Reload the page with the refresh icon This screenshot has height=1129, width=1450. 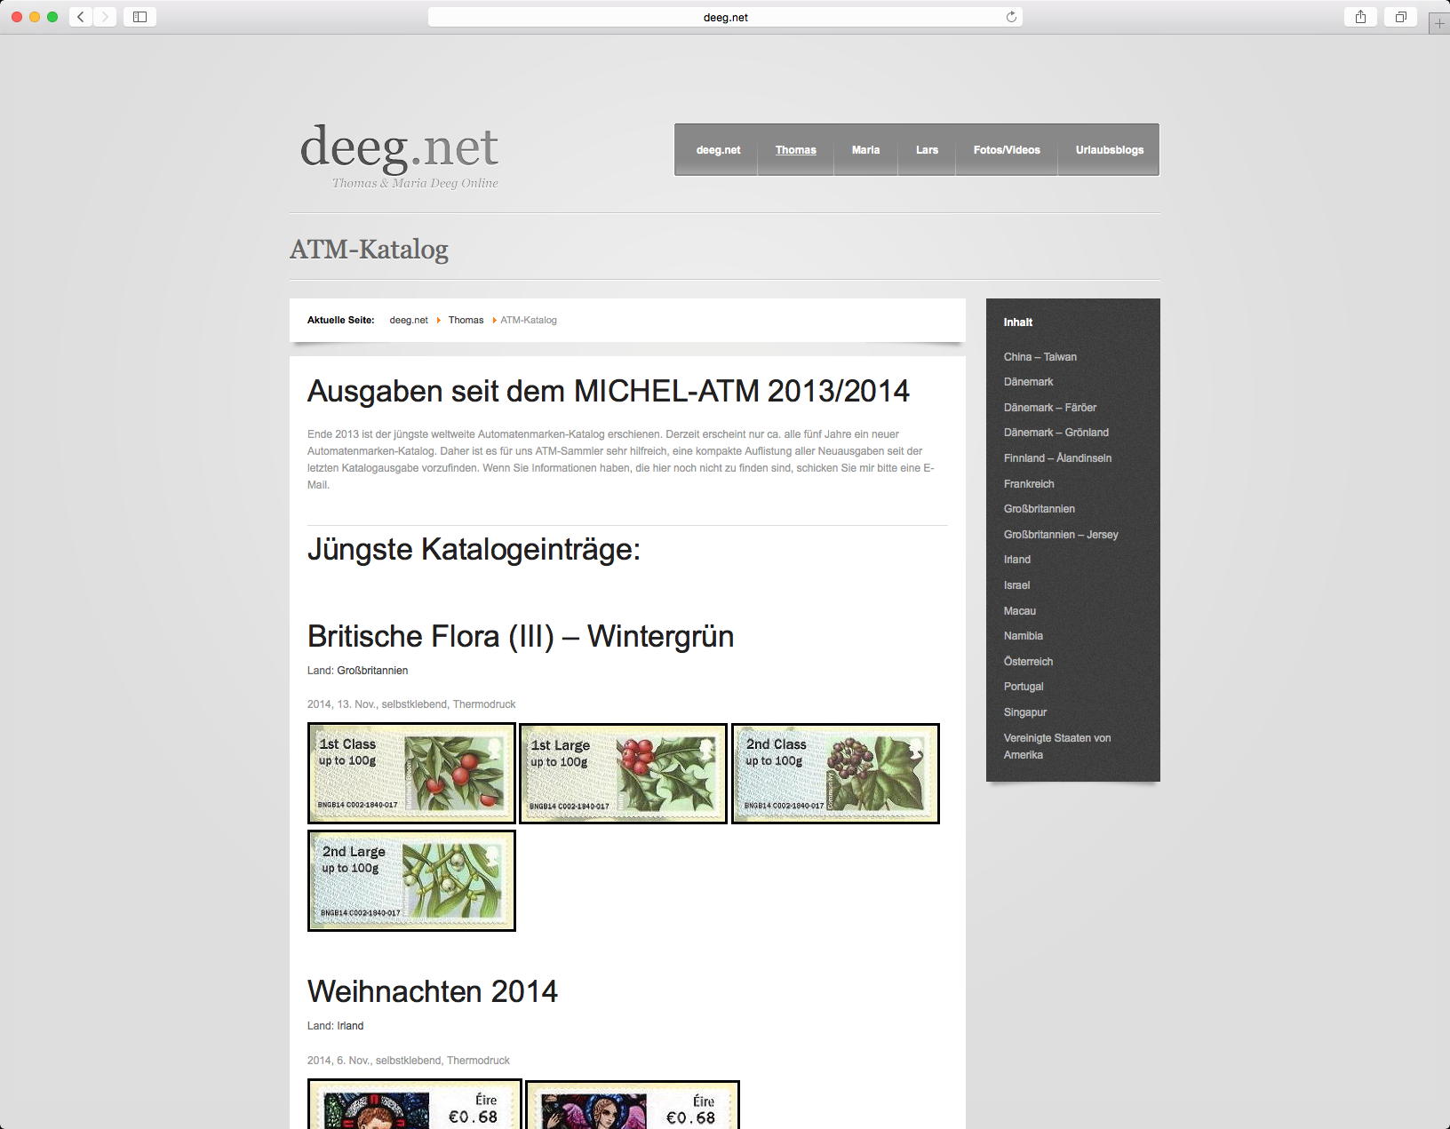pyautogui.click(x=1011, y=17)
